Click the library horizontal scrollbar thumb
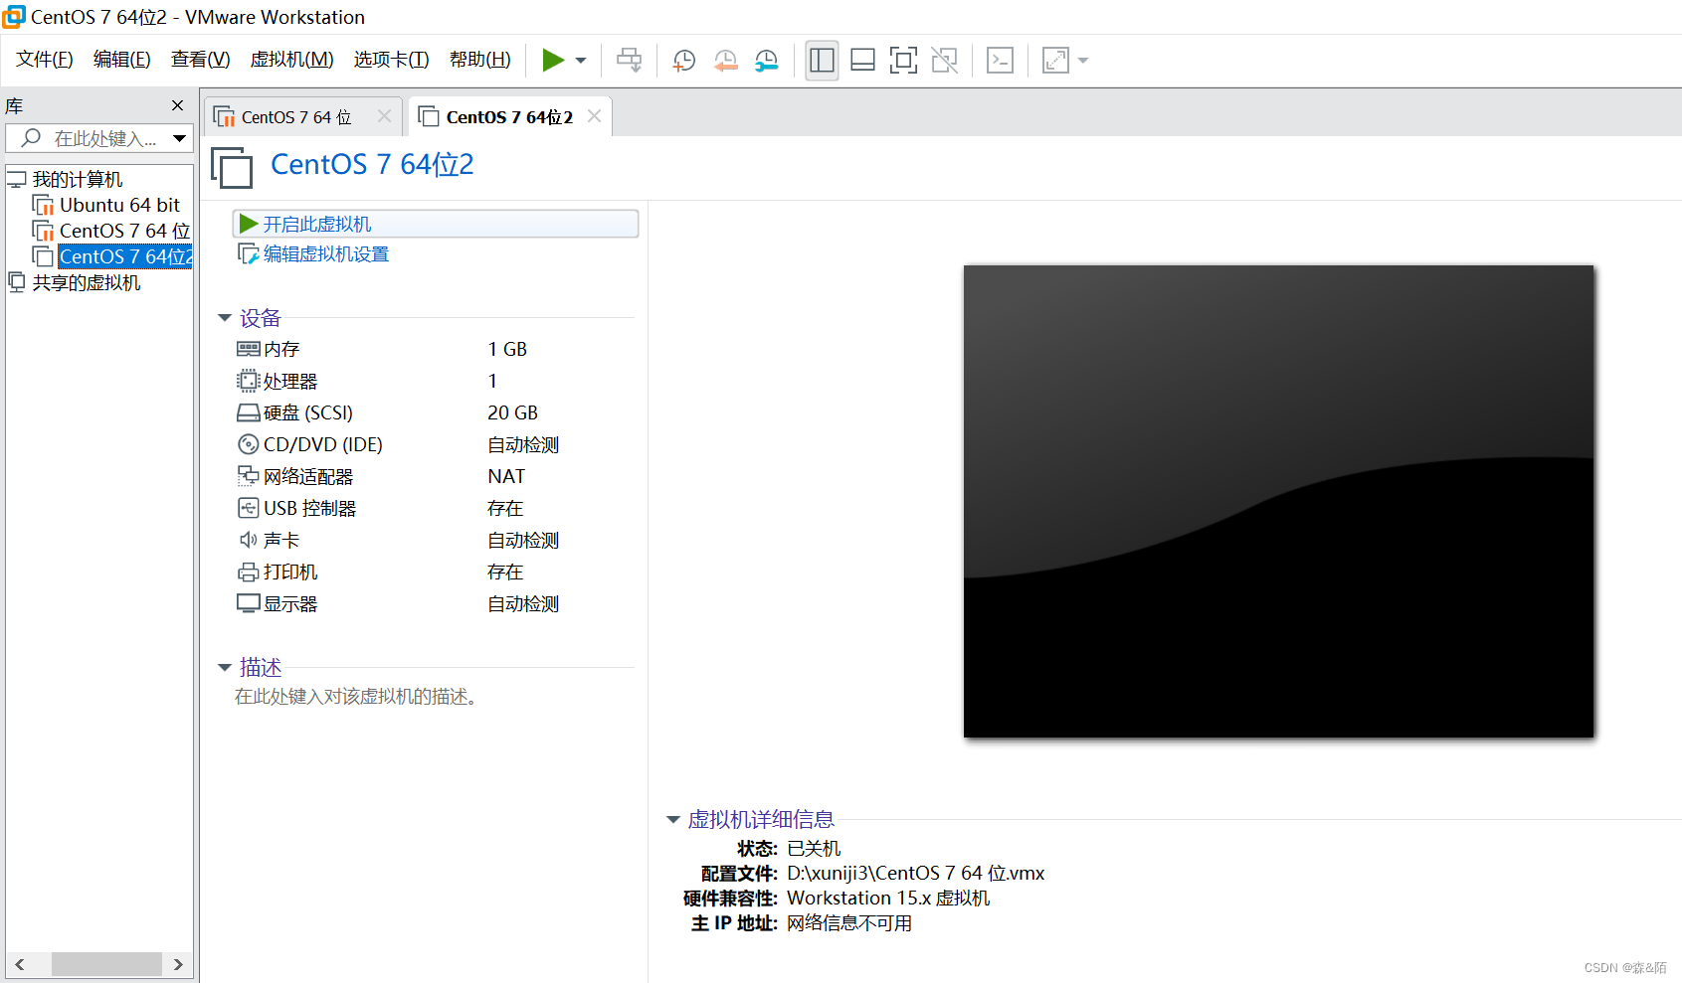 (106, 964)
